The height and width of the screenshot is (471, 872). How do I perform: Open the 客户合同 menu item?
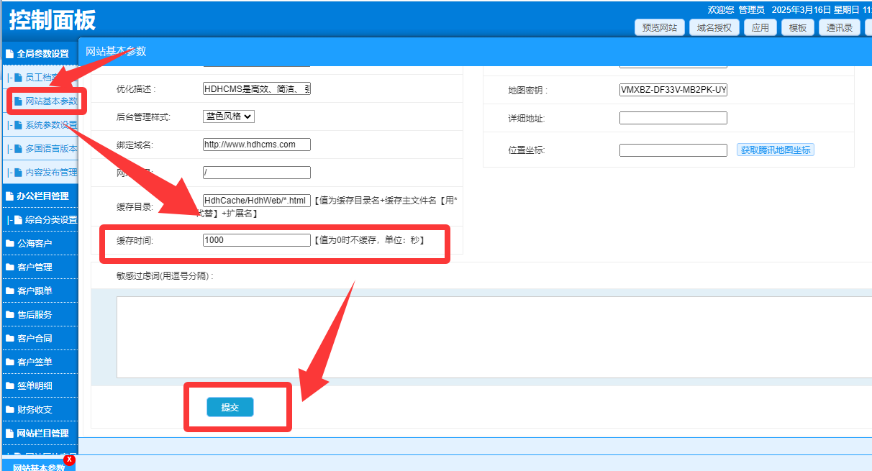pos(35,339)
